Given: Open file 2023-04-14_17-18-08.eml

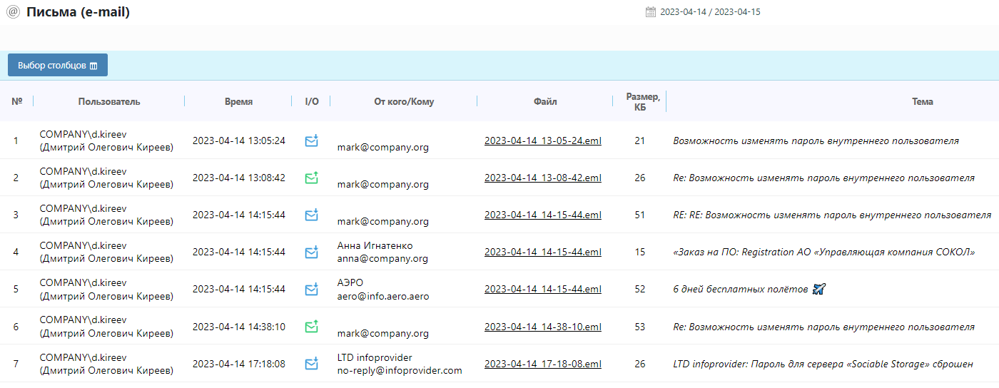Looking at the screenshot, I should (542, 364).
